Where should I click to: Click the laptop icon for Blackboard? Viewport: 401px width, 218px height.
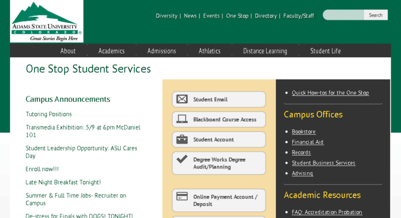click(182, 119)
